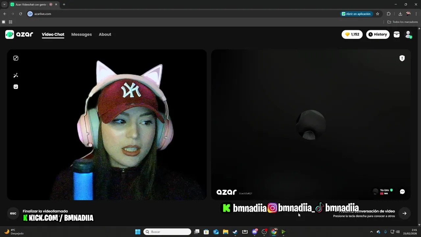Open gems balance showing 1,152
421x237 pixels.
[352, 34]
